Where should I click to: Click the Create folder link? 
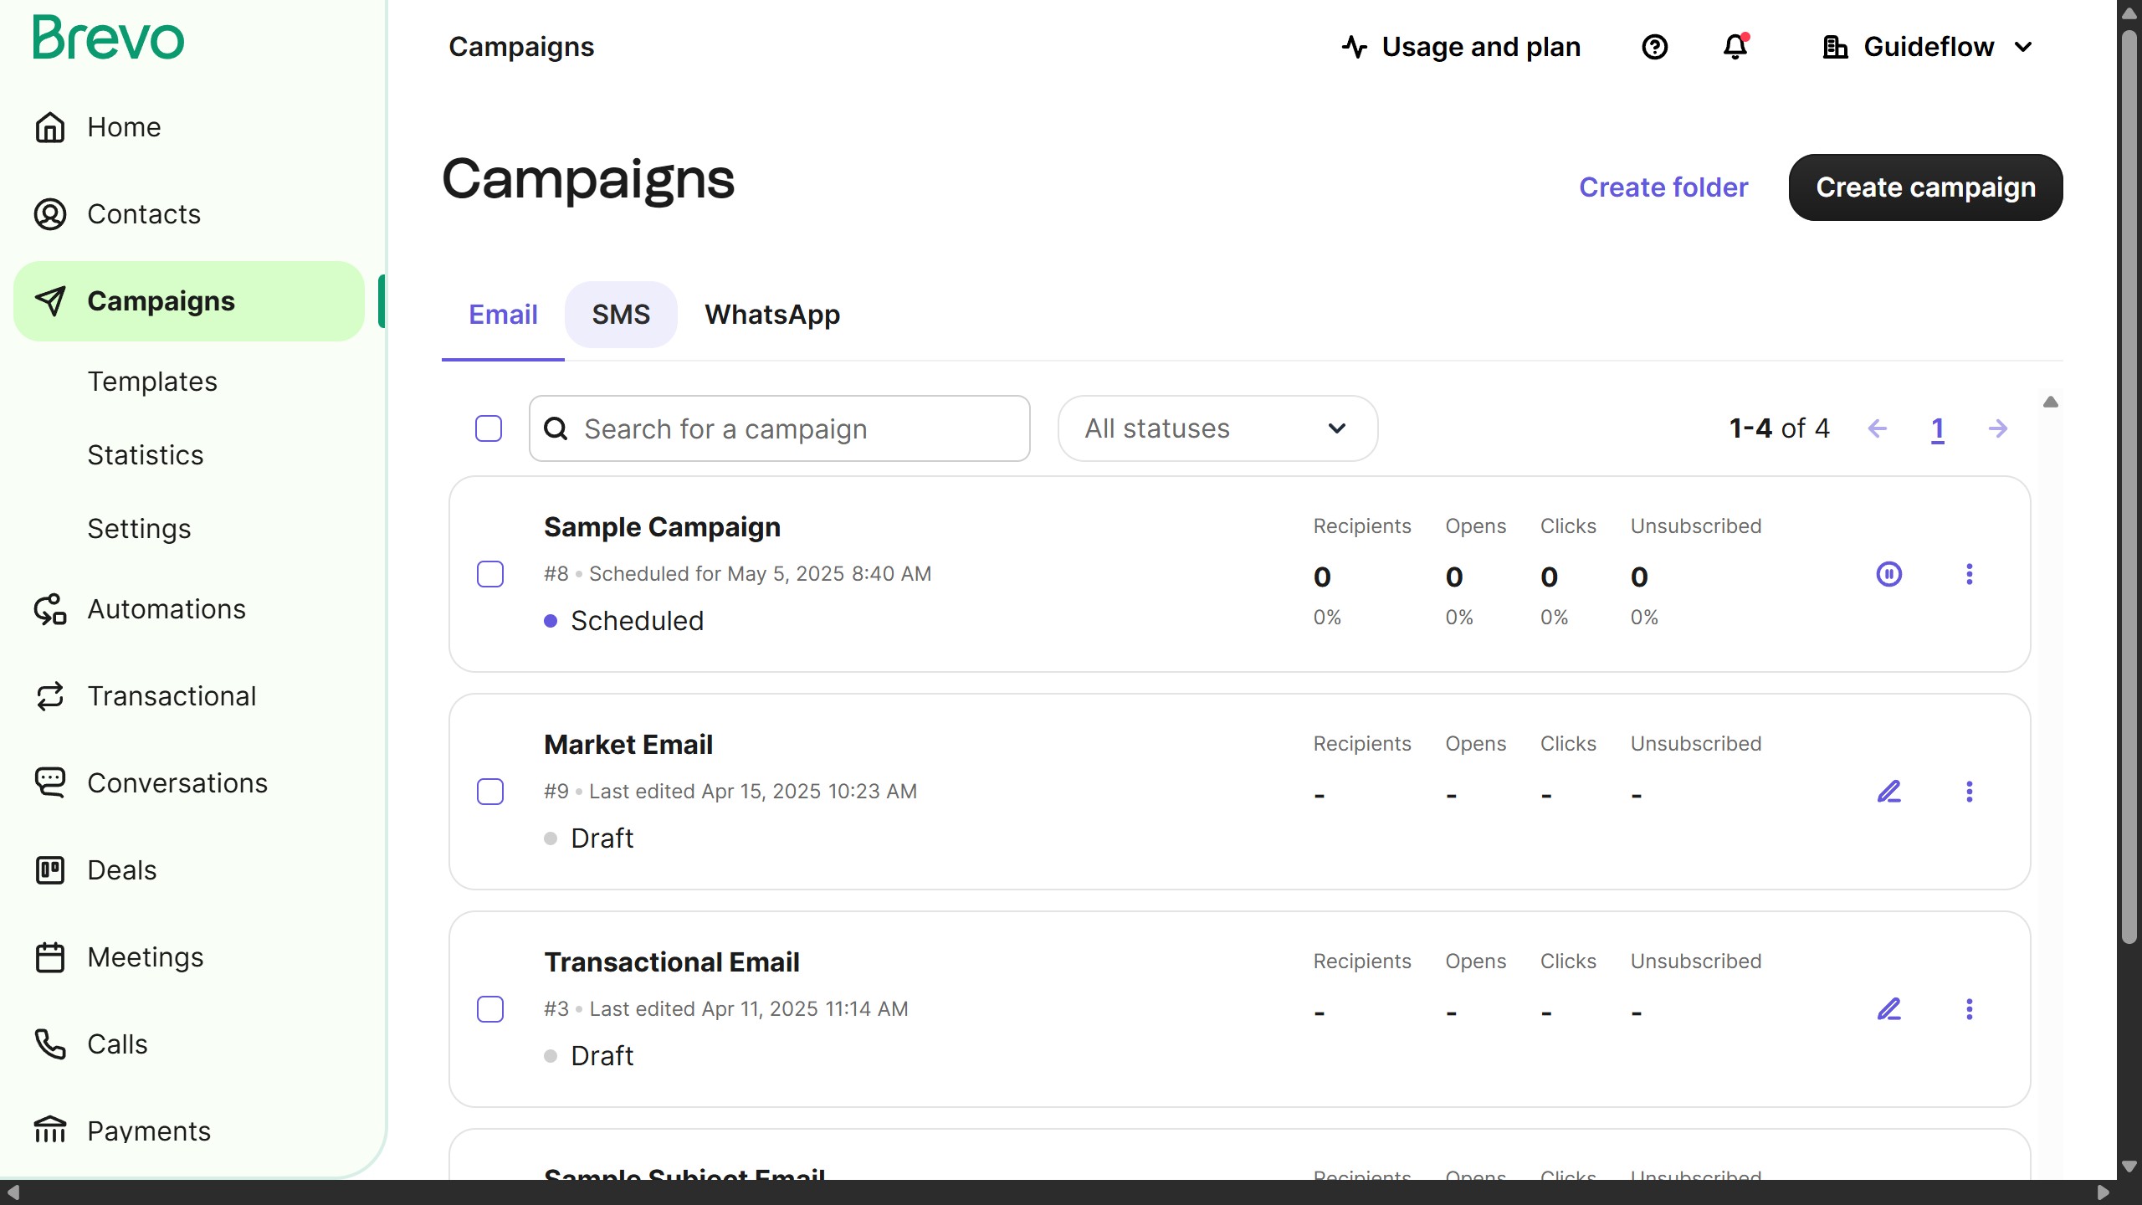(1663, 187)
